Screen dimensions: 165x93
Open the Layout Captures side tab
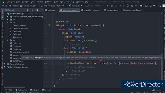point(2,62)
